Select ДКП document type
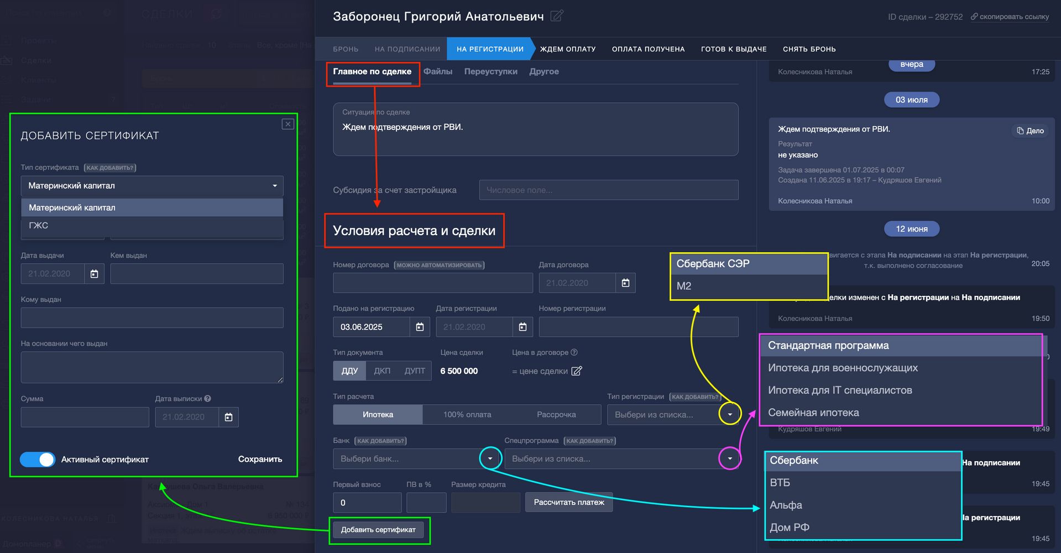This screenshot has width=1061, height=553. pyautogui.click(x=382, y=371)
